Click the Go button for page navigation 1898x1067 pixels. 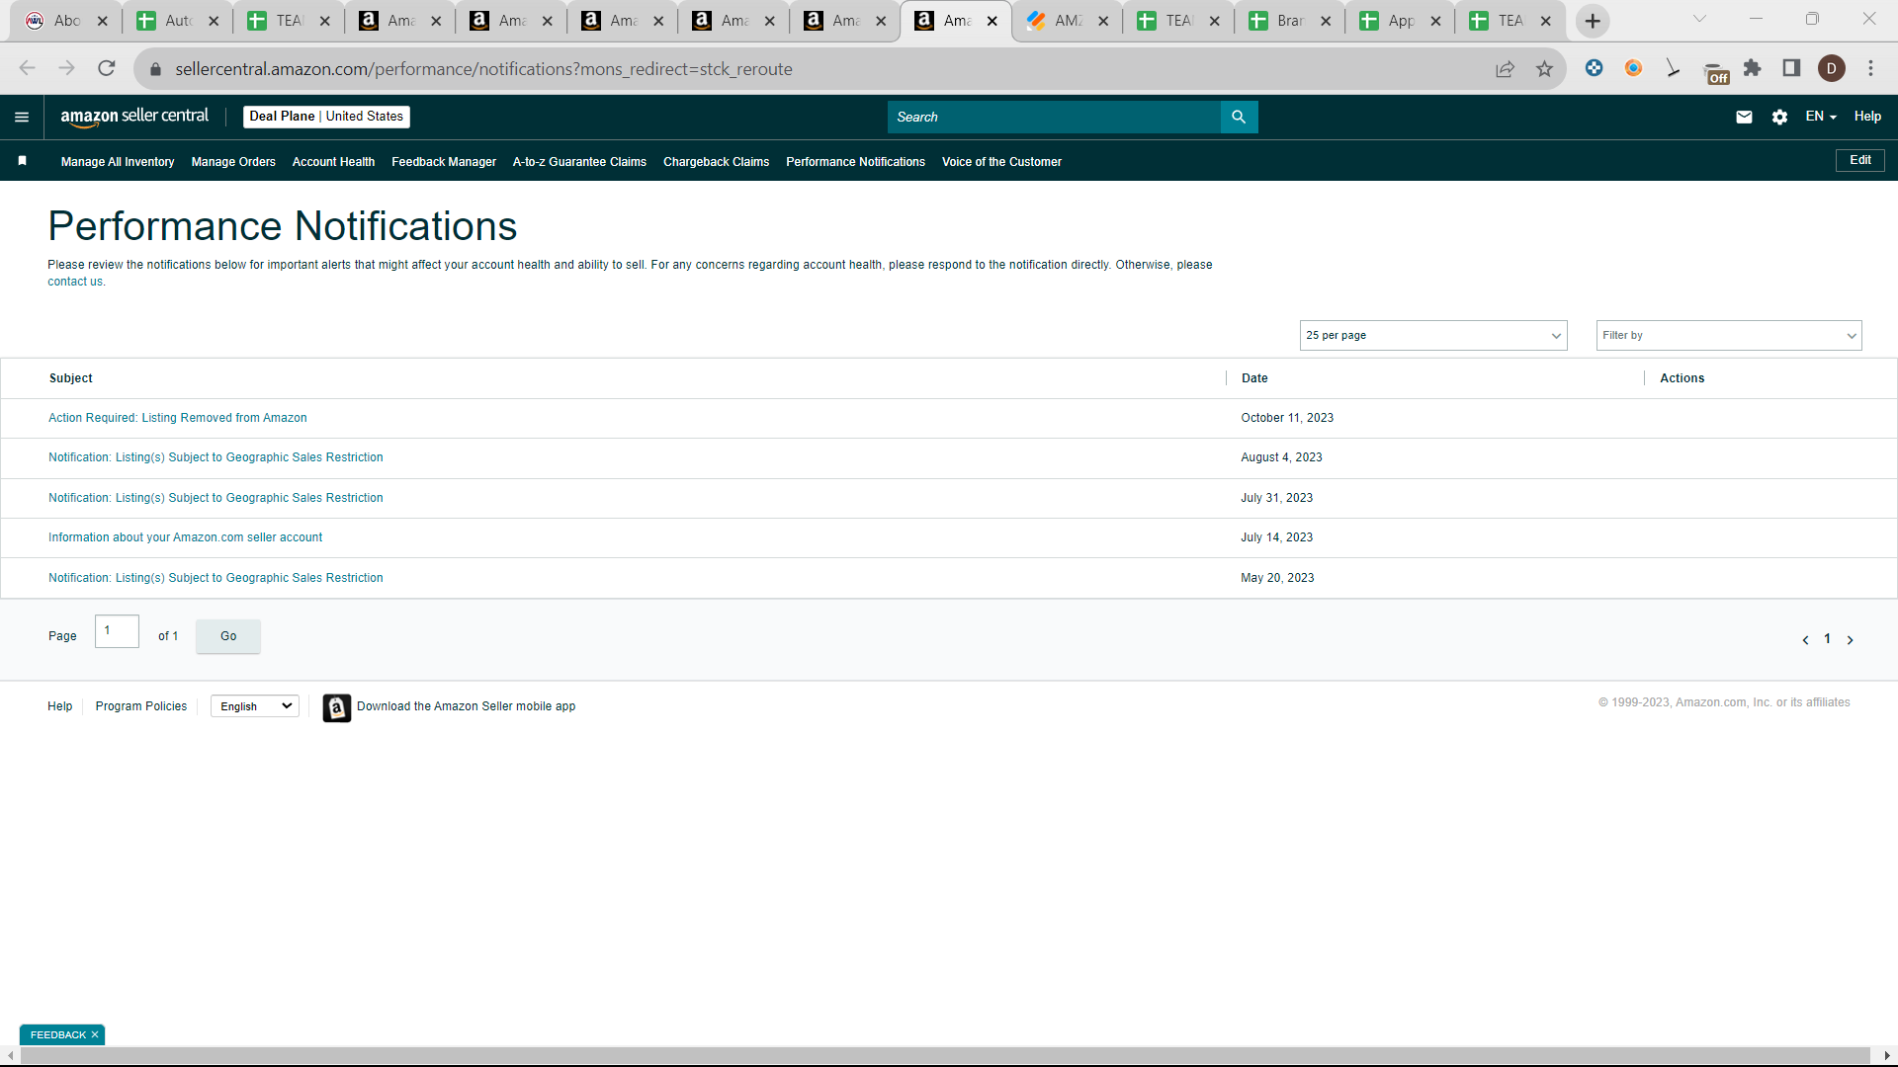tap(228, 636)
